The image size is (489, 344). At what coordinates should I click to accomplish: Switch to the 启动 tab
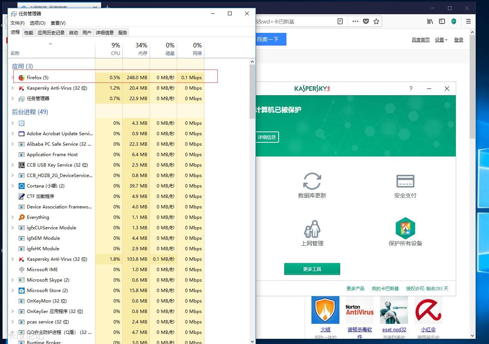pos(73,33)
